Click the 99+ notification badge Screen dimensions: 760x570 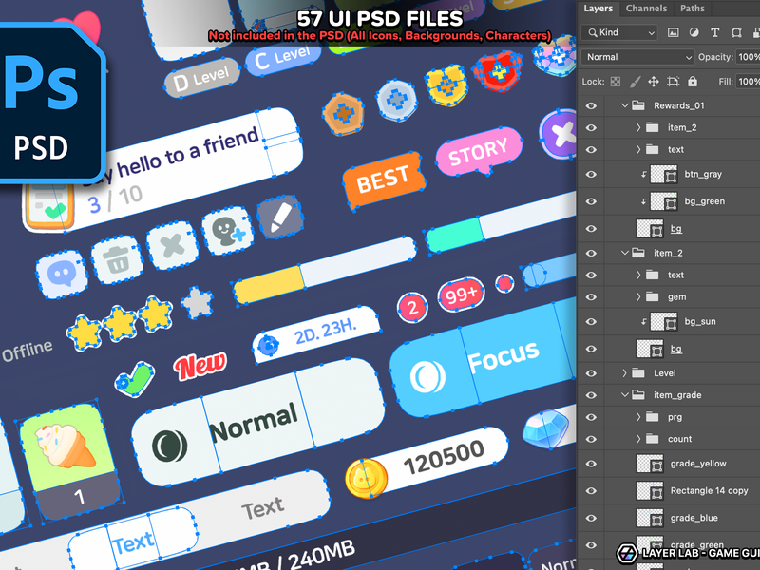[461, 294]
